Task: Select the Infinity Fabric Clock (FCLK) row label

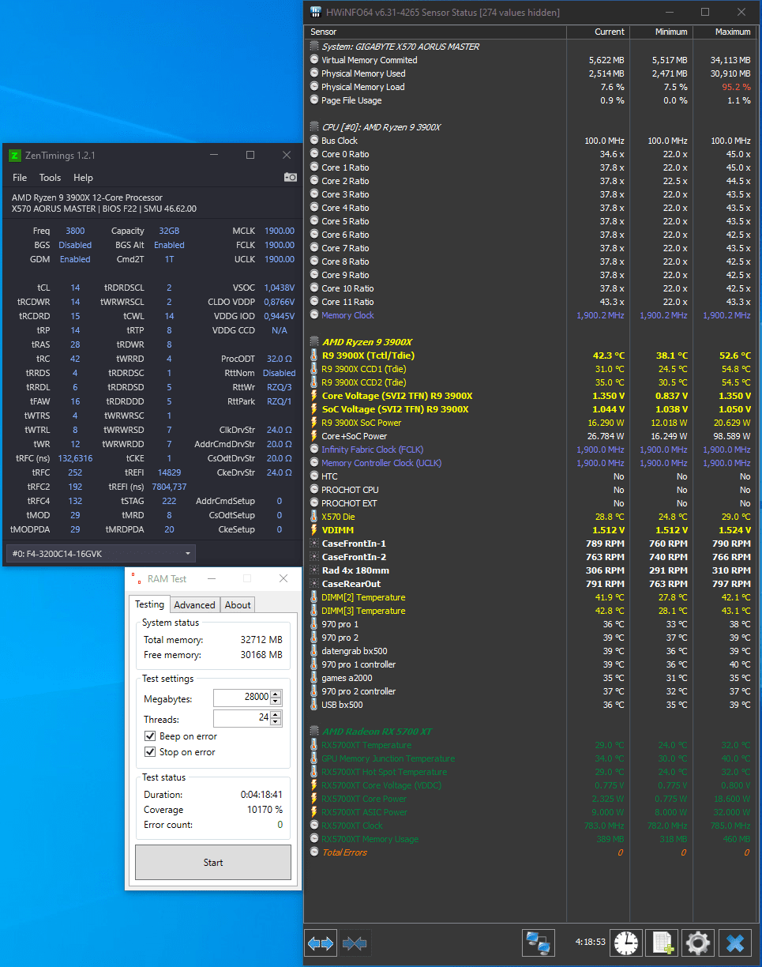Action: coord(372,450)
